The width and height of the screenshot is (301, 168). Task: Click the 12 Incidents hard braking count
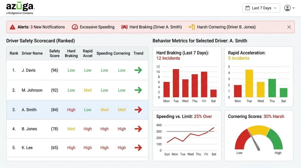coord(168,58)
